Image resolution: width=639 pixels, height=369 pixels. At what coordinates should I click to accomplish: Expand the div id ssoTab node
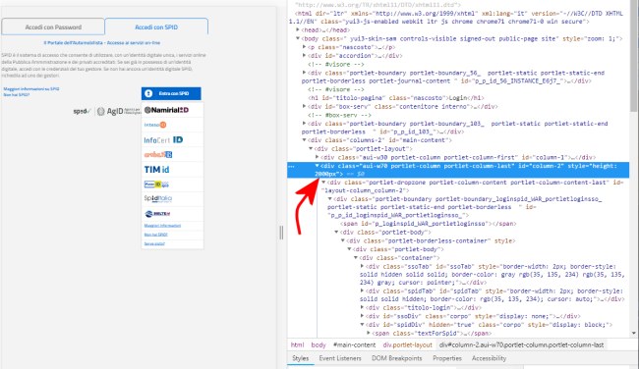pyautogui.click(x=362, y=266)
